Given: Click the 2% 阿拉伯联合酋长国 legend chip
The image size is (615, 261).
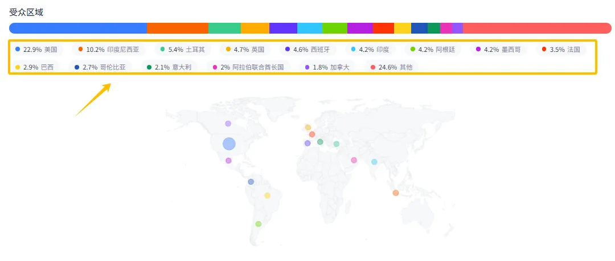Looking at the screenshot, I should [248, 67].
